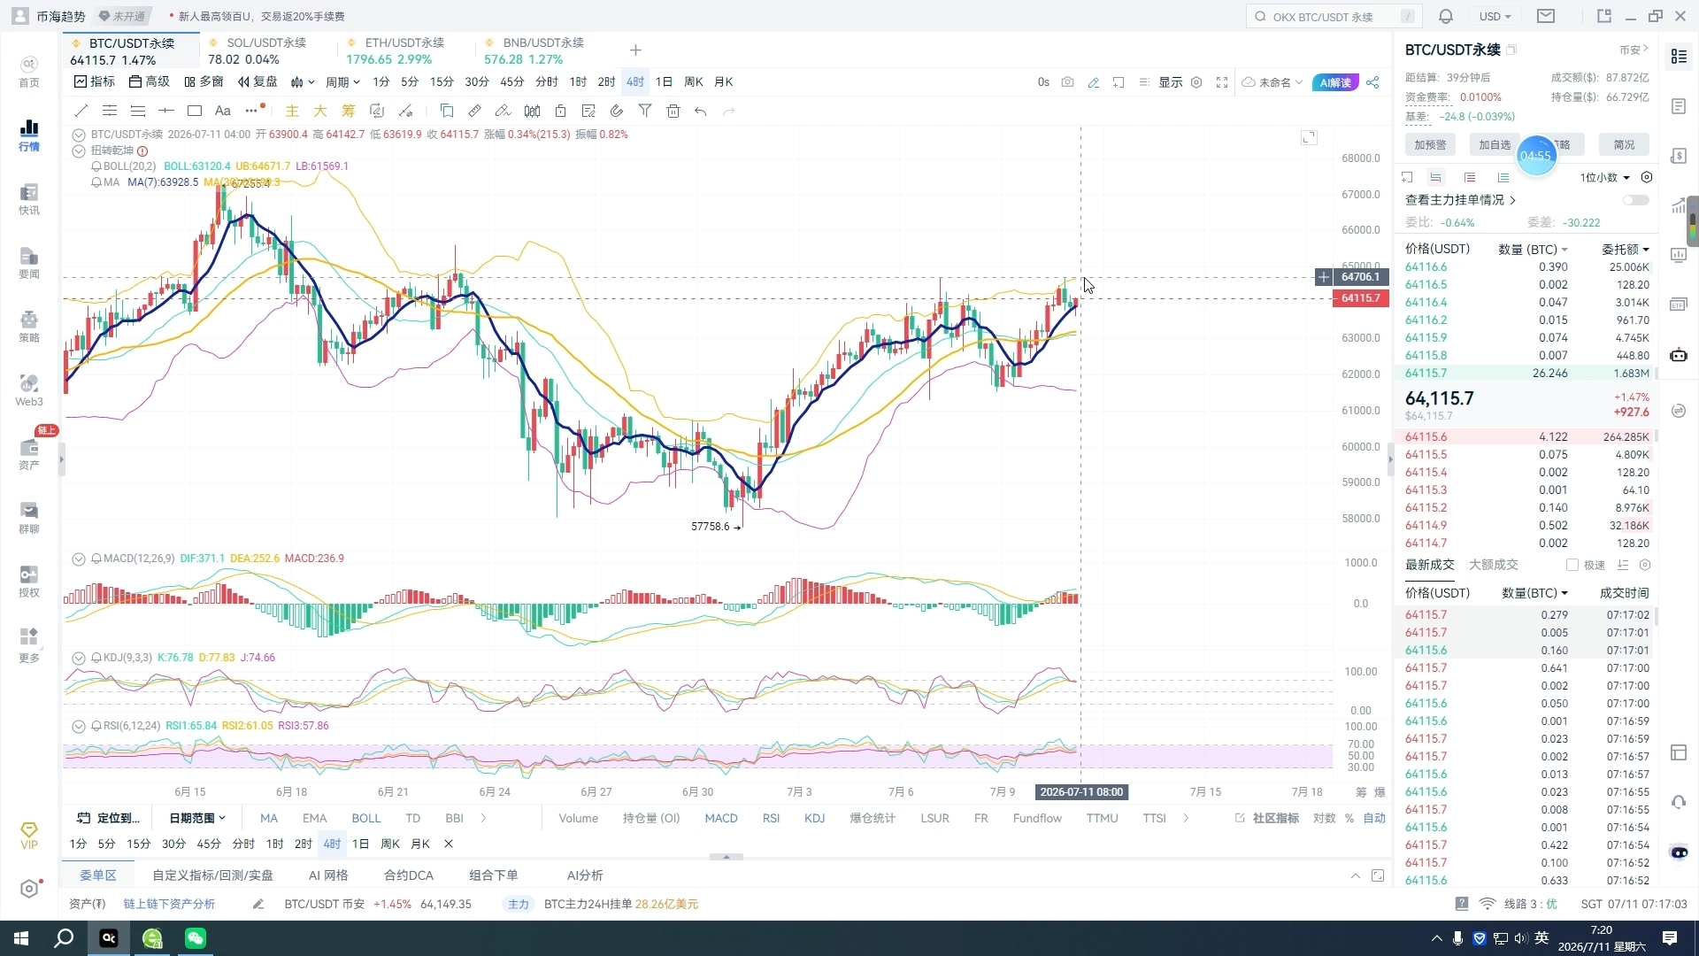1699x956 pixels.
Task: Switch to the ETH/USDT永续 tab
Action: click(405, 51)
